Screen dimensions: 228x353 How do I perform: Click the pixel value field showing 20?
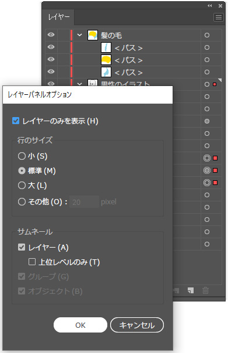click(x=84, y=202)
